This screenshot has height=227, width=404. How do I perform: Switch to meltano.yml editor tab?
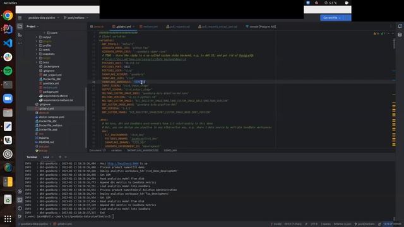click(x=149, y=26)
